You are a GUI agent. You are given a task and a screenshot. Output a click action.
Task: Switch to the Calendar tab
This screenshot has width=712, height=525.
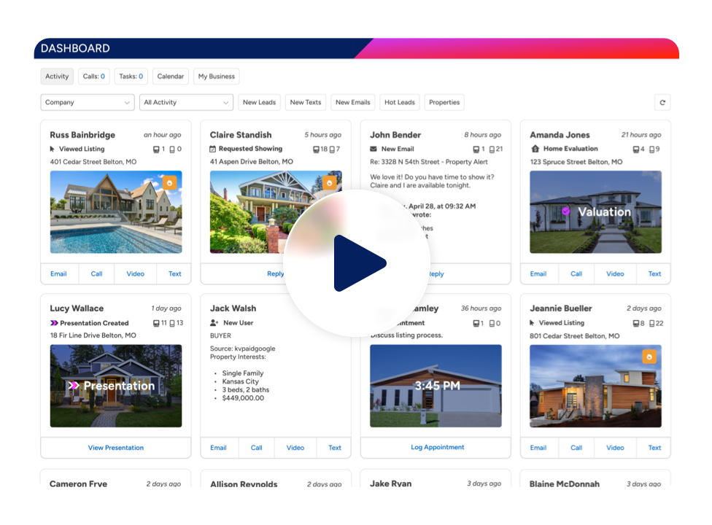(170, 77)
